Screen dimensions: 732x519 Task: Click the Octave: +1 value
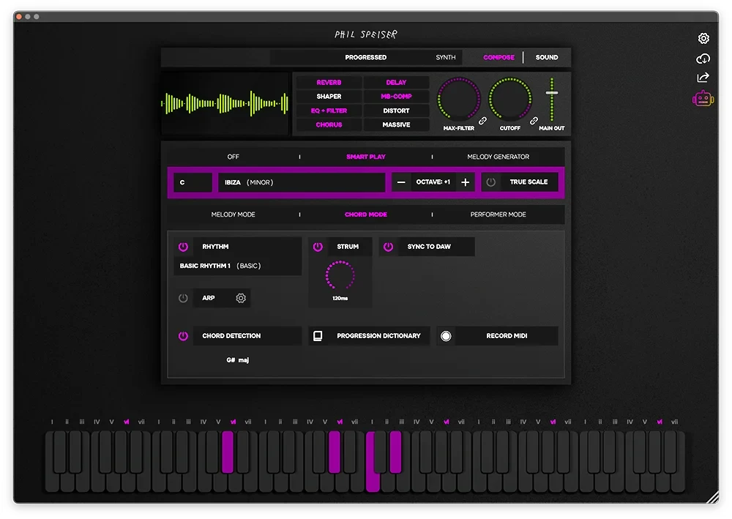433,182
